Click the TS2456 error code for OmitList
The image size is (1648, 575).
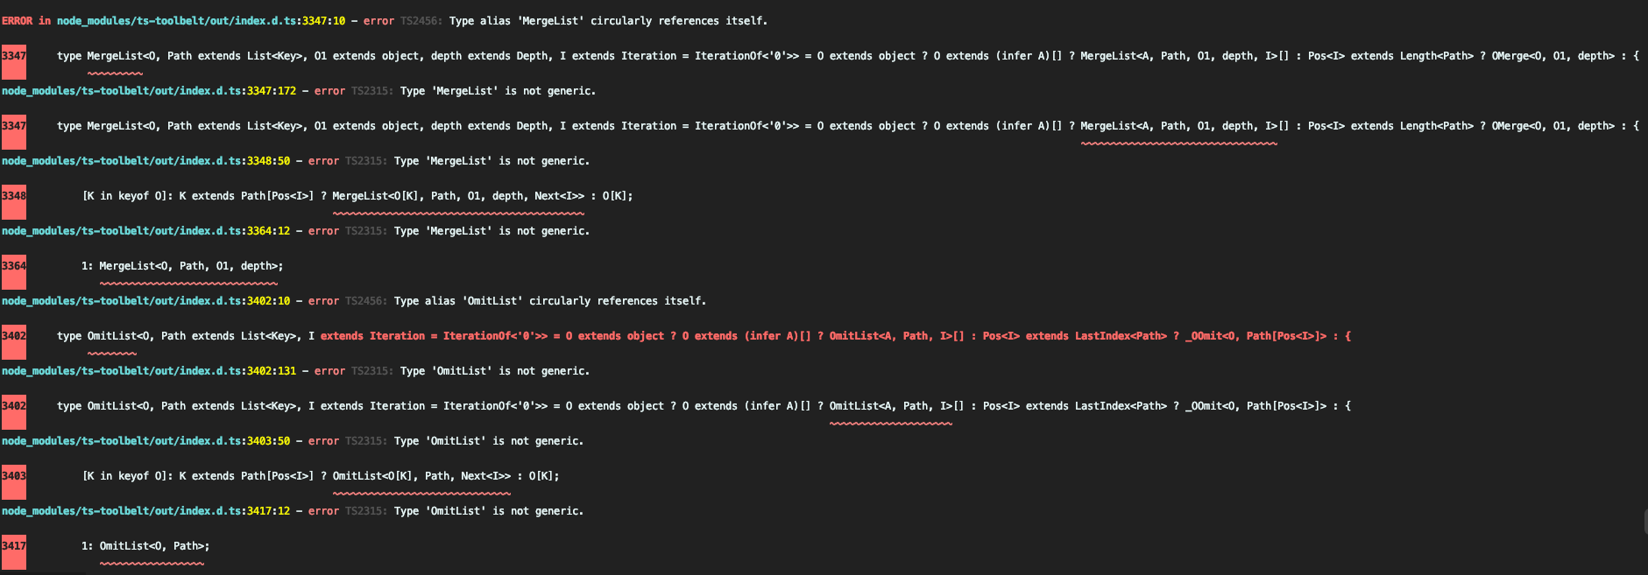pos(366,301)
